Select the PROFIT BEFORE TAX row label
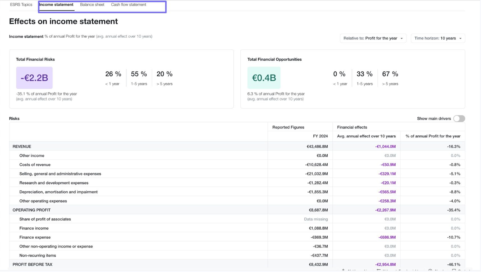Viewport: 481px width, 272px height. click(33, 264)
